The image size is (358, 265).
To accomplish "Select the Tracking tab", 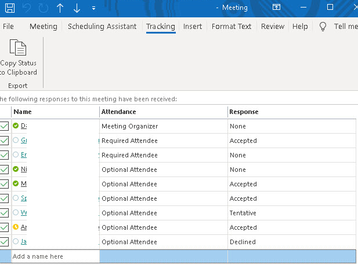I will pos(161,27).
